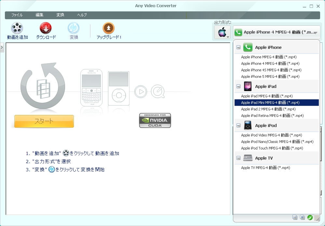This screenshot has height=226, width=325.
Task: Click the Apple iPad group header text
Action: click(265, 86)
